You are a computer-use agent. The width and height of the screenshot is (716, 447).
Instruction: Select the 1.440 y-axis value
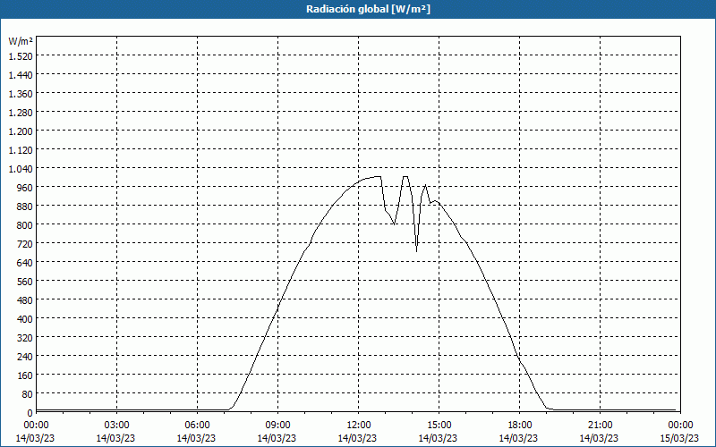21,75
